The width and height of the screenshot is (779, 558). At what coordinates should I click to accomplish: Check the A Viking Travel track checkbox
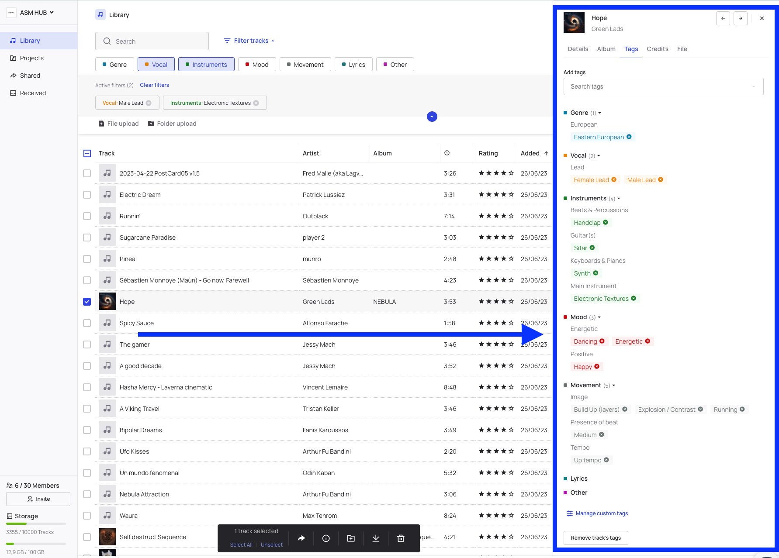87,409
